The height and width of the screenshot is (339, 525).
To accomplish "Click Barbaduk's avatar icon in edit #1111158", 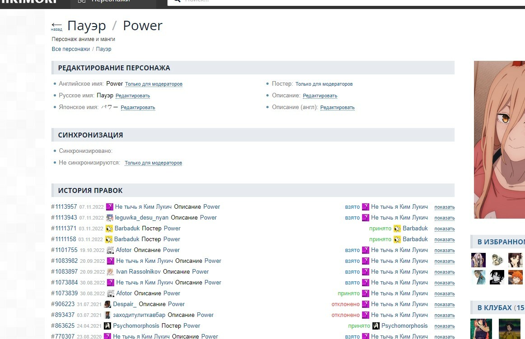I will click(109, 239).
